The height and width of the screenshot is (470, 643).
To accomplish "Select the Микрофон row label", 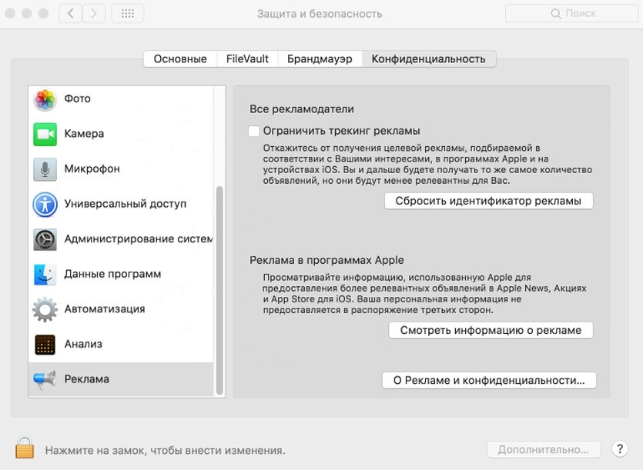I will [x=92, y=168].
